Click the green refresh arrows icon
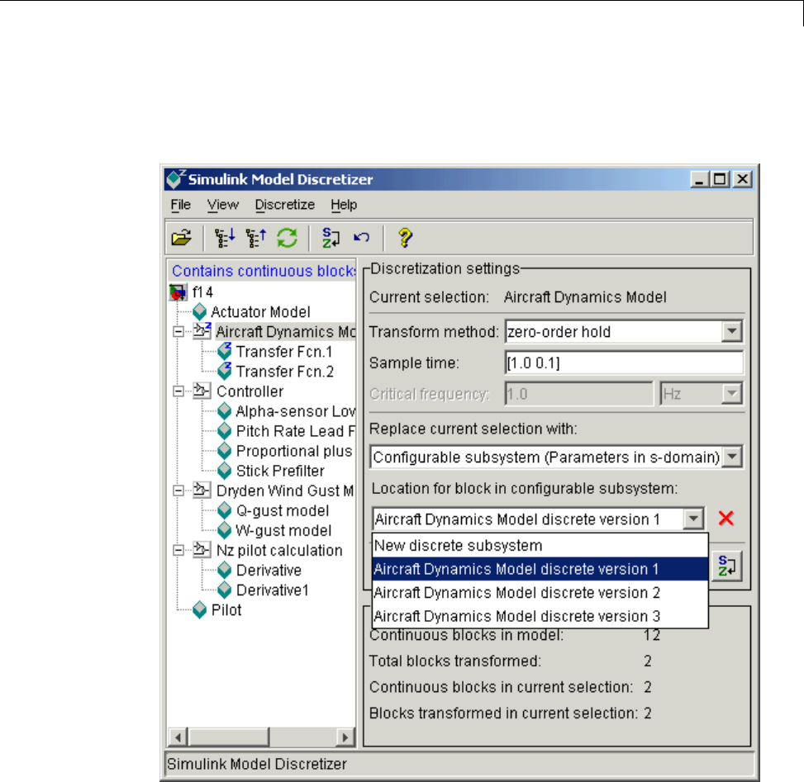 [288, 238]
